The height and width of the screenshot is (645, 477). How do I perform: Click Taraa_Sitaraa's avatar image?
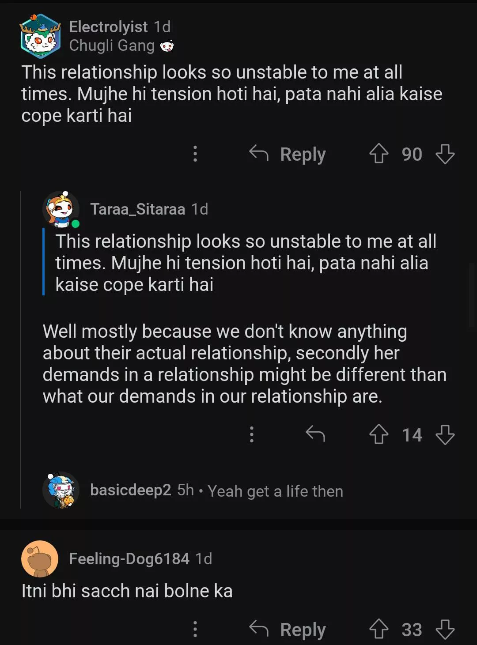61,209
